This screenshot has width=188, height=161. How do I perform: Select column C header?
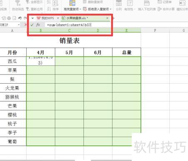tap(69, 30)
